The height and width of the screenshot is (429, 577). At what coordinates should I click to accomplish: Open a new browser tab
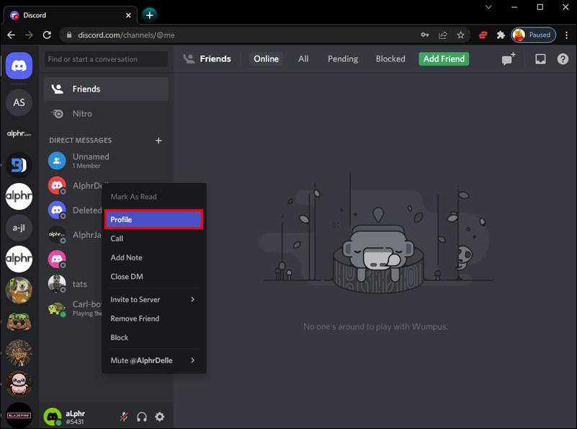pos(149,15)
